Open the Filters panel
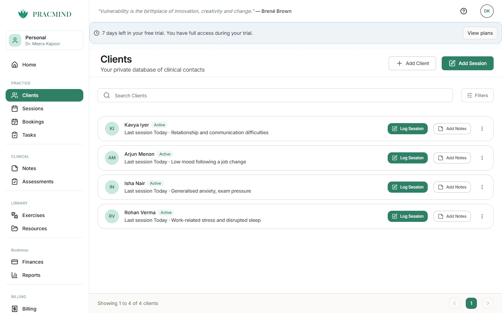Viewport: 502px width, 313px height. [x=477, y=95]
